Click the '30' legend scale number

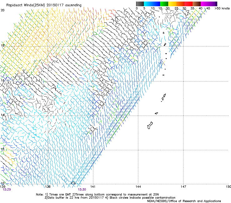184,8
